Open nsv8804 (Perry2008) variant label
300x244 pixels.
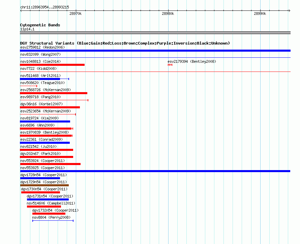coord(51,217)
